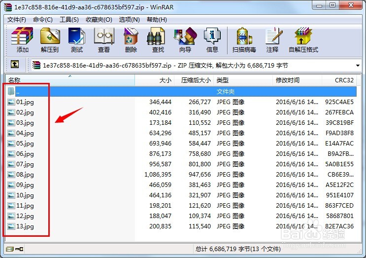Select file 07.jpg
This screenshot has width=366, height=258.
pos(25,164)
